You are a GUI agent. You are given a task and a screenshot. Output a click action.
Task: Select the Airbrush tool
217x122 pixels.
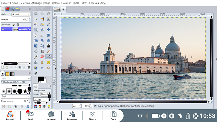(x=49, y=57)
